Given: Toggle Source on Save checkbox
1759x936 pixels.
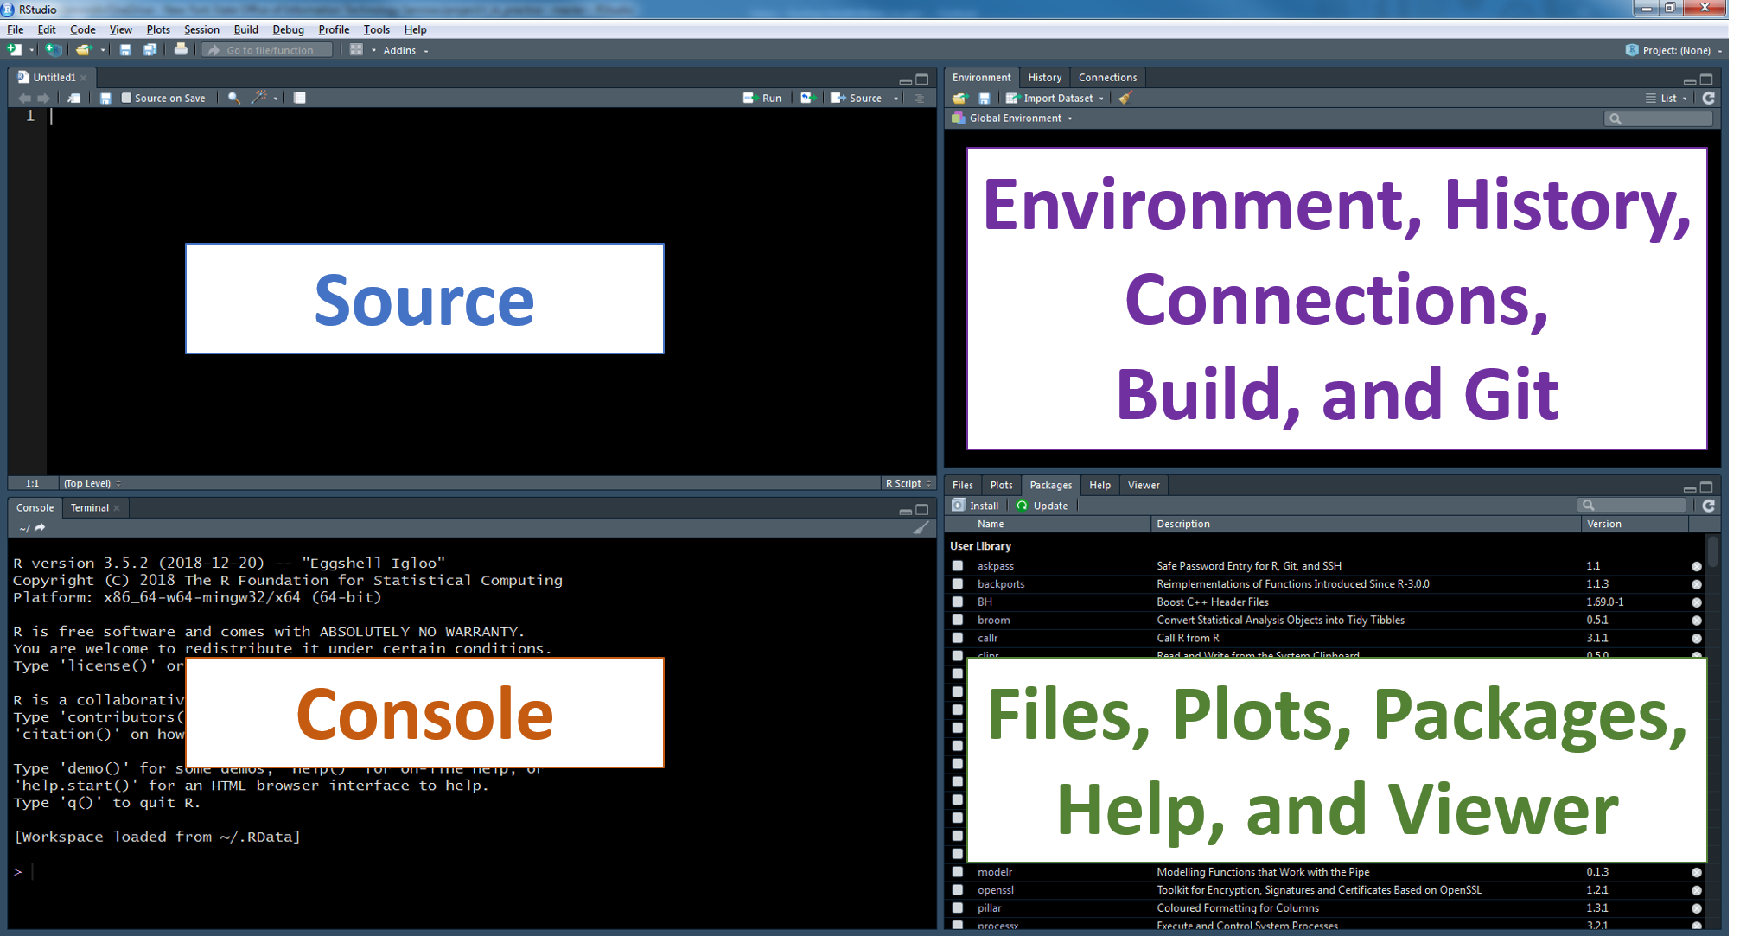Looking at the screenshot, I should click(x=127, y=99).
